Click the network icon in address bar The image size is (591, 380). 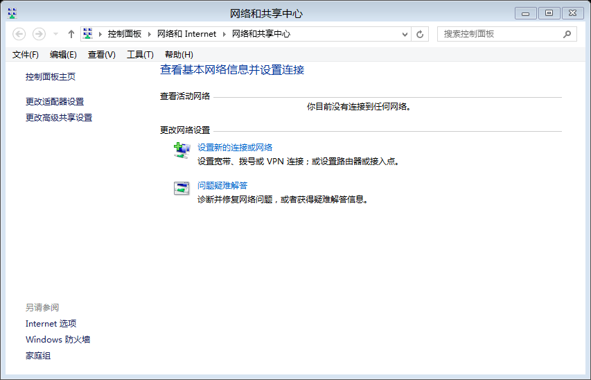(88, 34)
